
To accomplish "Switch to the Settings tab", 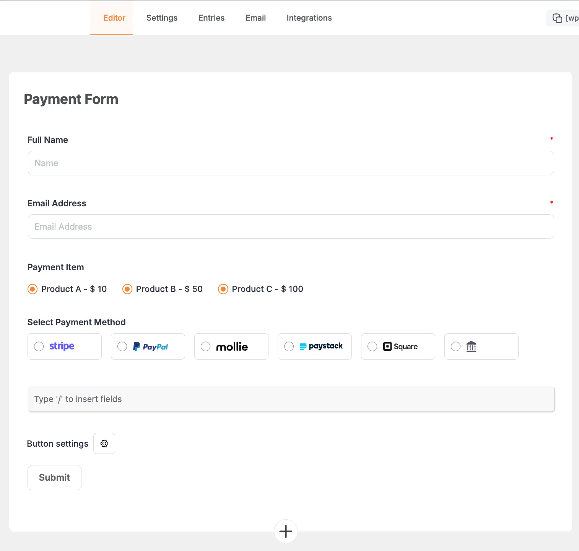I will (162, 18).
